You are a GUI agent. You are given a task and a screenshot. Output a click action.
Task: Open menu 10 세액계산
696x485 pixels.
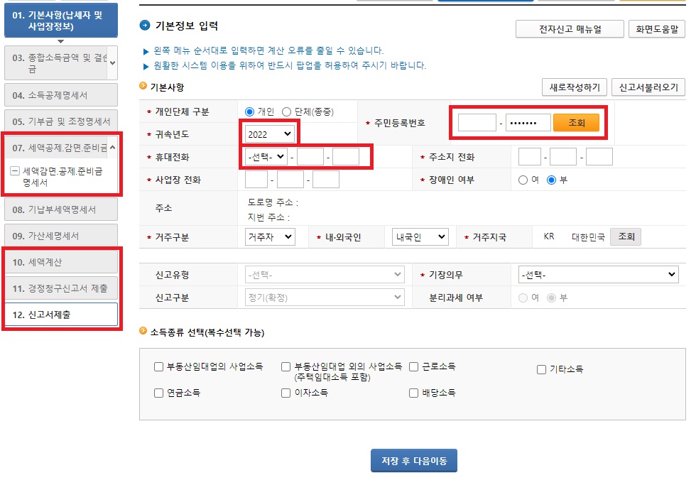(x=61, y=262)
